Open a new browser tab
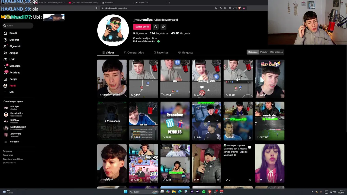347x195 pixels. (x=169, y=3)
